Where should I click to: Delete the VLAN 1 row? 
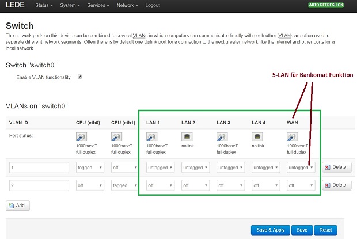pyautogui.click(x=337, y=167)
